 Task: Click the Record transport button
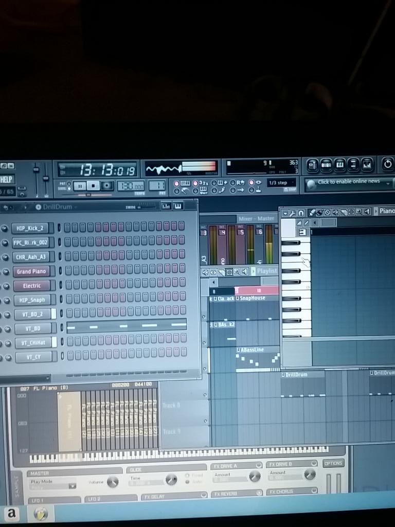point(107,185)
